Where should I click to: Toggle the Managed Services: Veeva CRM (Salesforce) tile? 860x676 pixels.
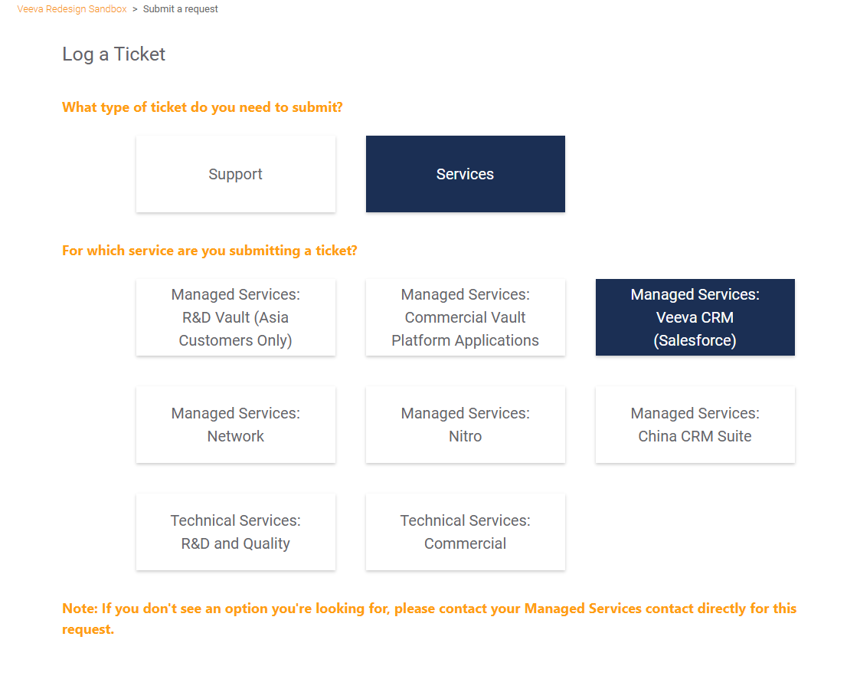click(x=695, y=317)
